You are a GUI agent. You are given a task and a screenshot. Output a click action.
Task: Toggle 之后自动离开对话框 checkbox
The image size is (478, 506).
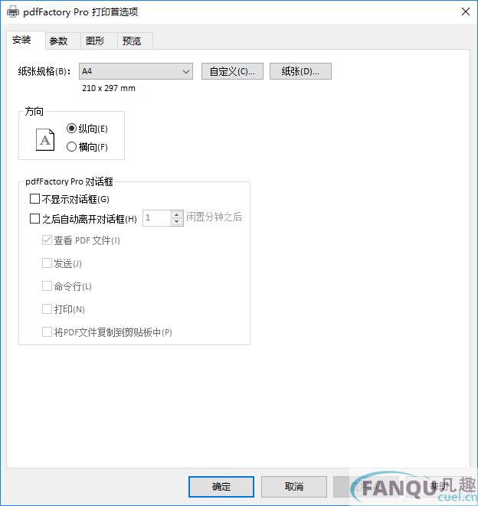[x=34, y=218]
